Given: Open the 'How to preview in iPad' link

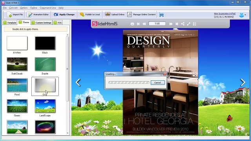Looking at the screenshot, I should click(225, 14).
